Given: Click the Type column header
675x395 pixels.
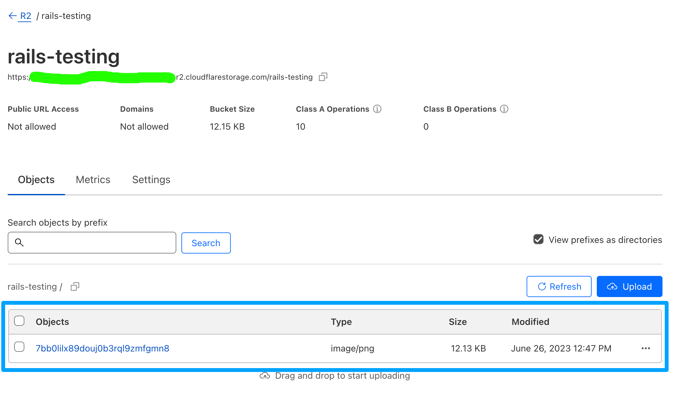Looking at the screenshot, I should [x=341, y=322].
